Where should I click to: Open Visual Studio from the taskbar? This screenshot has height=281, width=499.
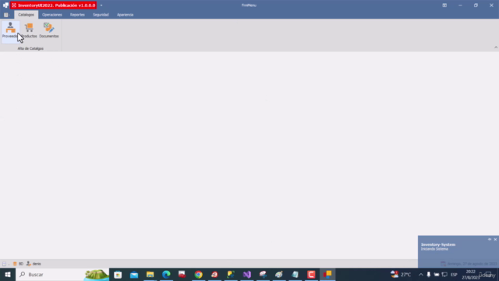(247, 274)
